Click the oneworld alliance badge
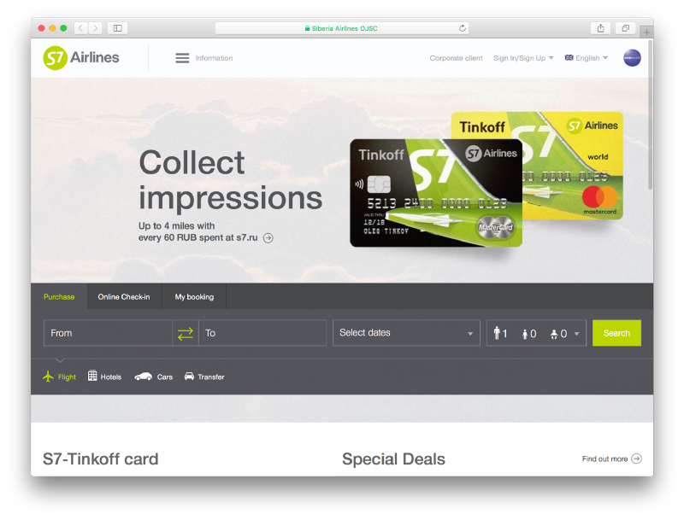684x520 pixels. 632,58
